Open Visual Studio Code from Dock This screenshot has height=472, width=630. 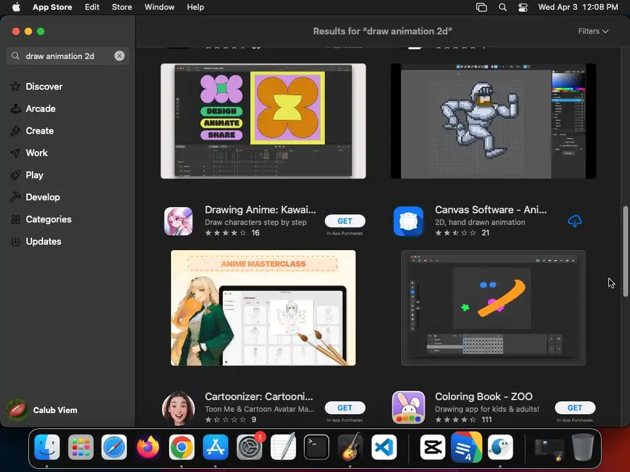click(x=384, y=447)
